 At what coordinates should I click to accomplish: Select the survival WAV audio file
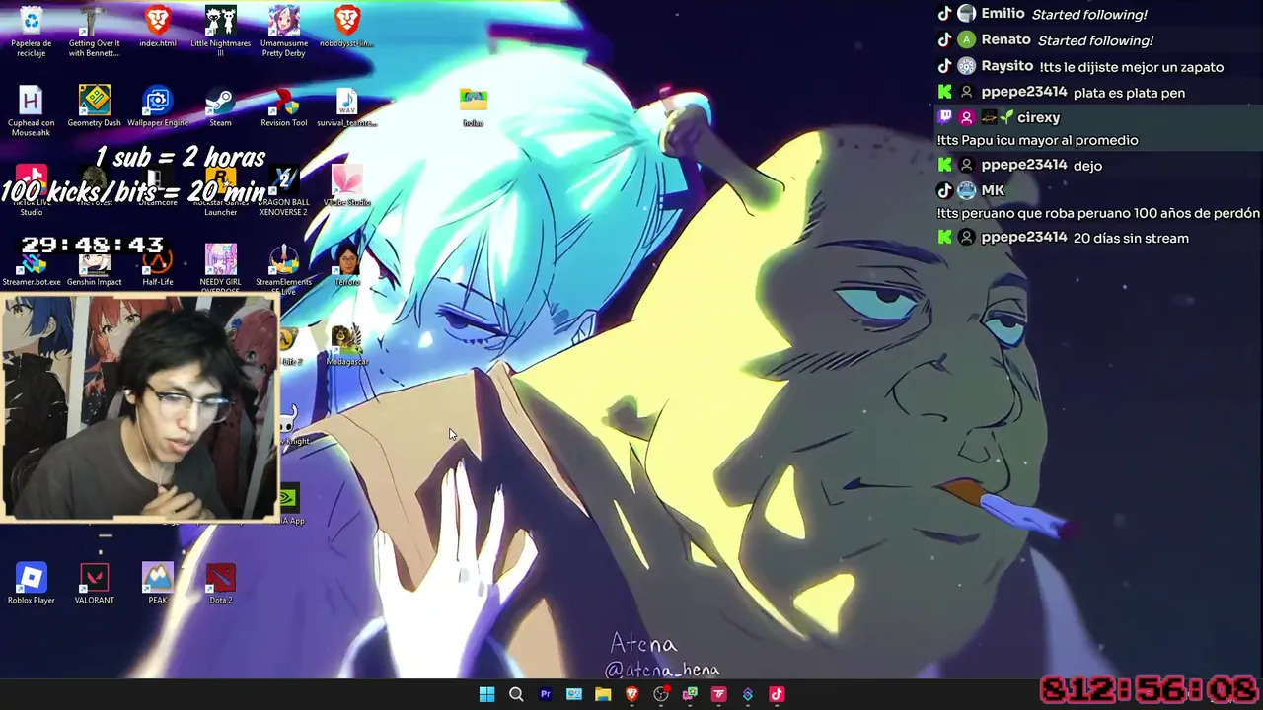pos(346,106)
